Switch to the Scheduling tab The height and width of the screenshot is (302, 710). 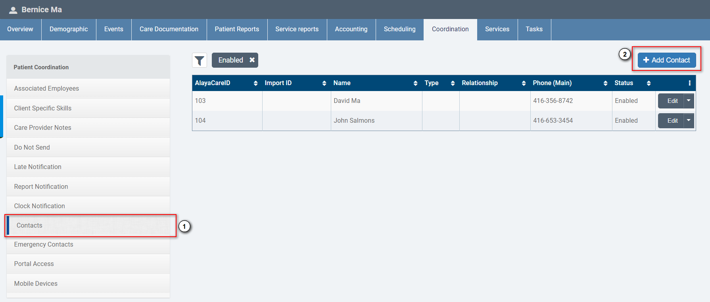click(399, 29)
